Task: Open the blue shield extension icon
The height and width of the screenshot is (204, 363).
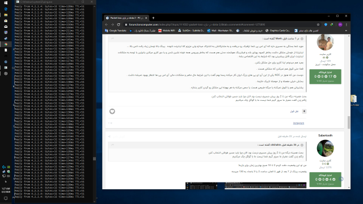Action: [x=326, y=24]
